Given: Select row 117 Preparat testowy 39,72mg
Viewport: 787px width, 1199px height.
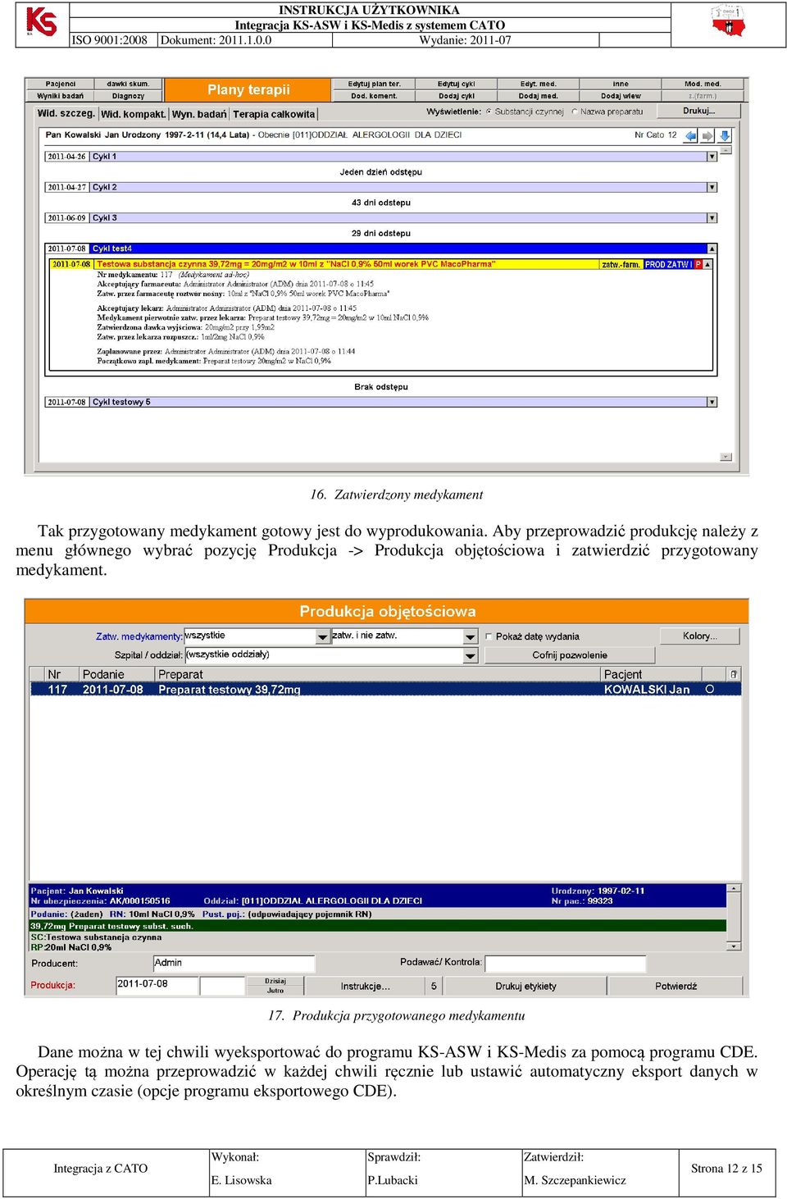Looking at the screenshot, I should coord(385,689).
